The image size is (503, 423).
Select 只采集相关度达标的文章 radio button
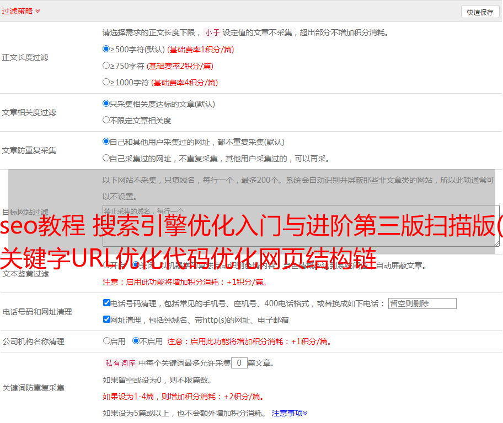106,104
